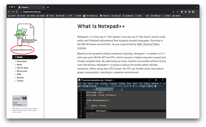Click the Donate link in sidebar
206x127 pixels.
click(20, 78)
